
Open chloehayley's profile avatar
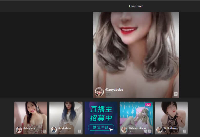coord(159,130)
